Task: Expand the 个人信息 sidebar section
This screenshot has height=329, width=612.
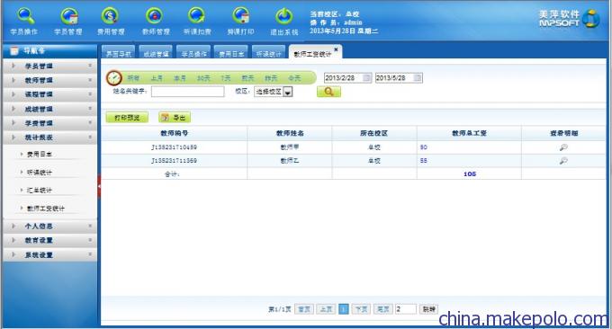Action: point(50,227)
